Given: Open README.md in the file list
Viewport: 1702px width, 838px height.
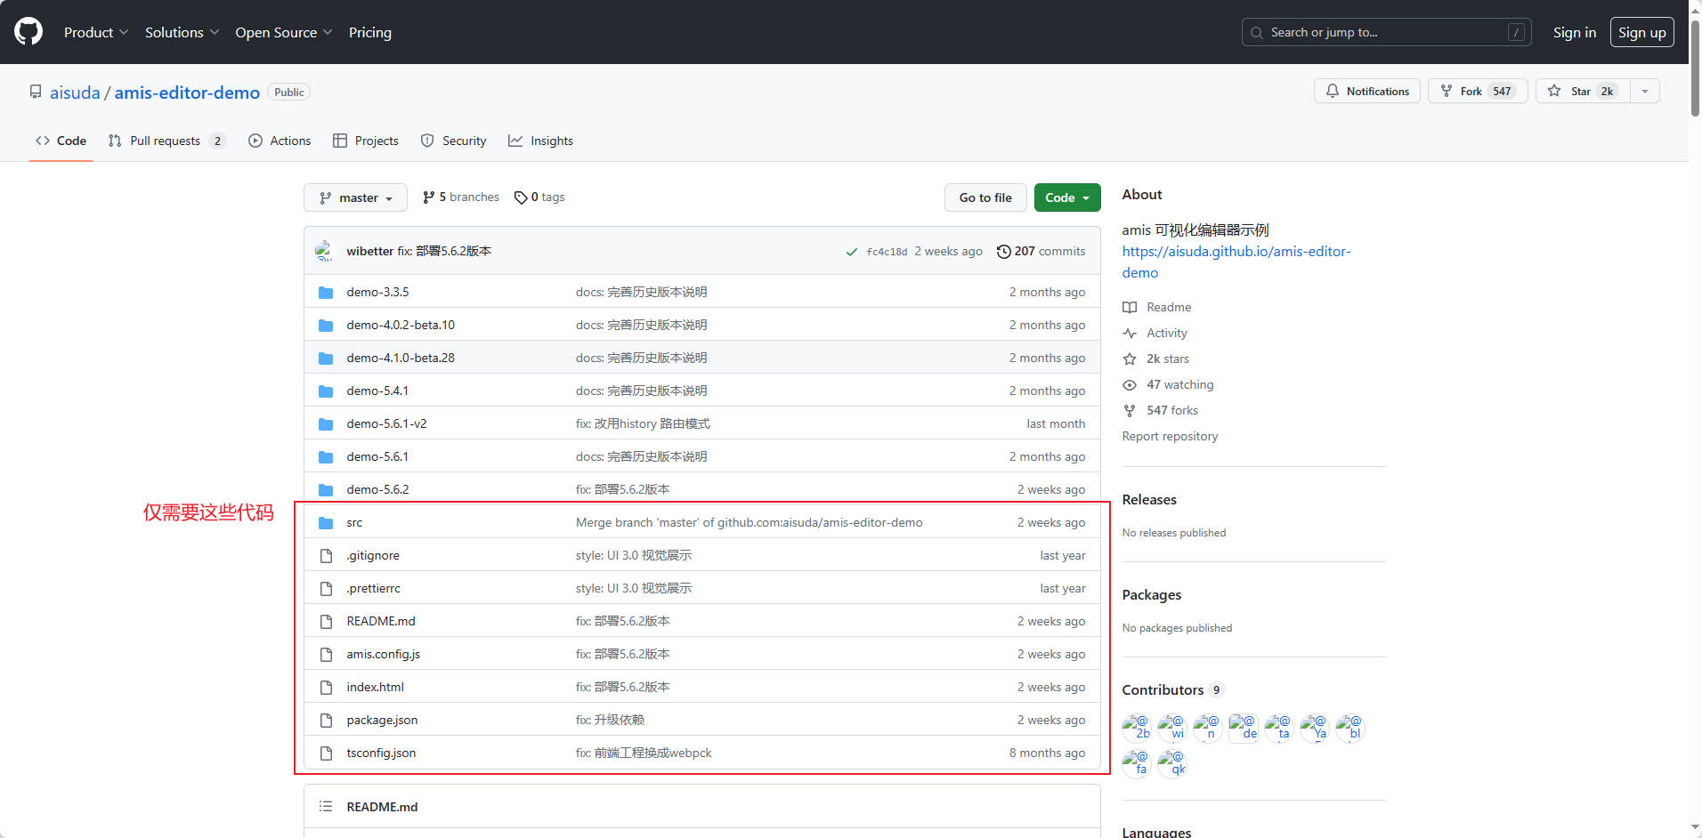Looking at the screenshot, I should point(381,621).
